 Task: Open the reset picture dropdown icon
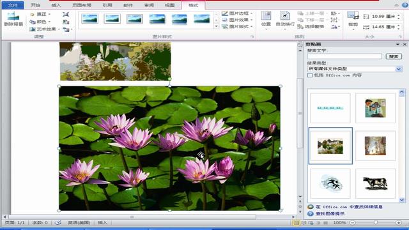(67, 29)
